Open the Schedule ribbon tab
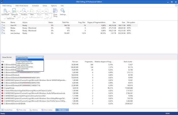The width and height of the screenshot is (178, 115). point(35,6)
